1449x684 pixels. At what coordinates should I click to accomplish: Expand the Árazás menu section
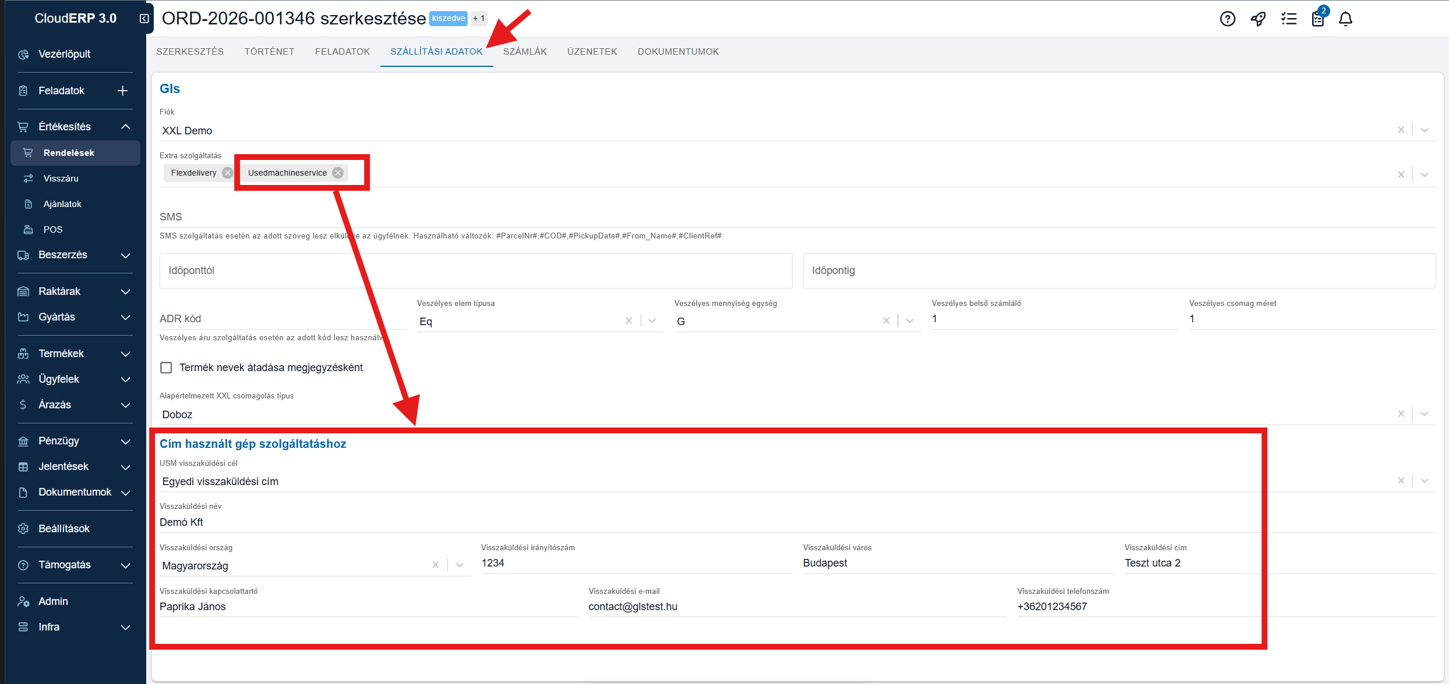125,405
